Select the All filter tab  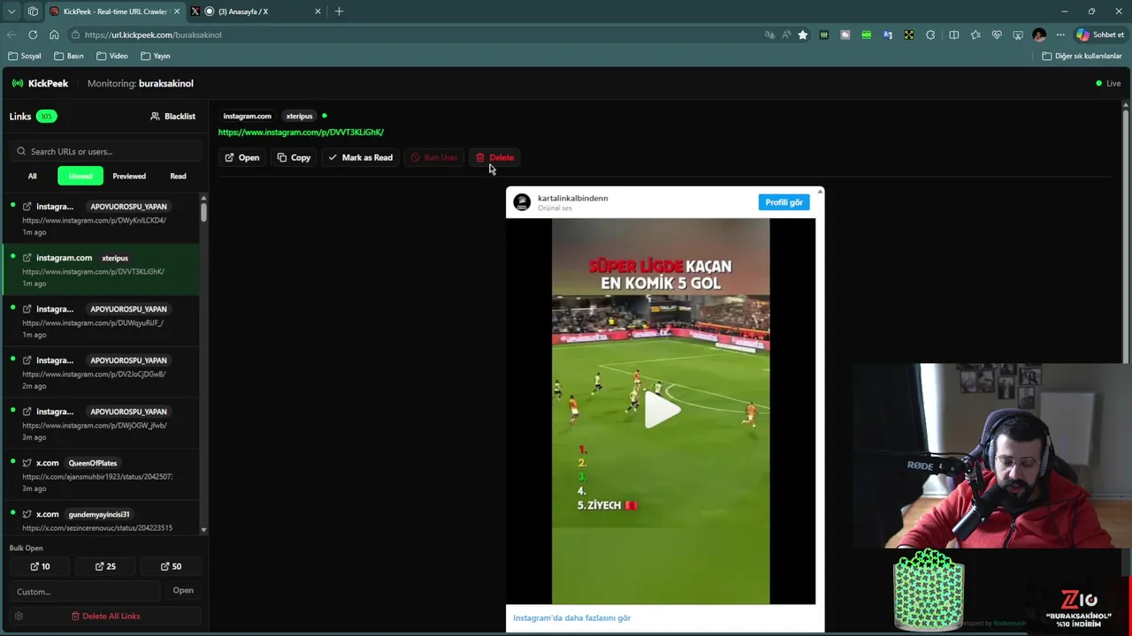tap(32, 176)
